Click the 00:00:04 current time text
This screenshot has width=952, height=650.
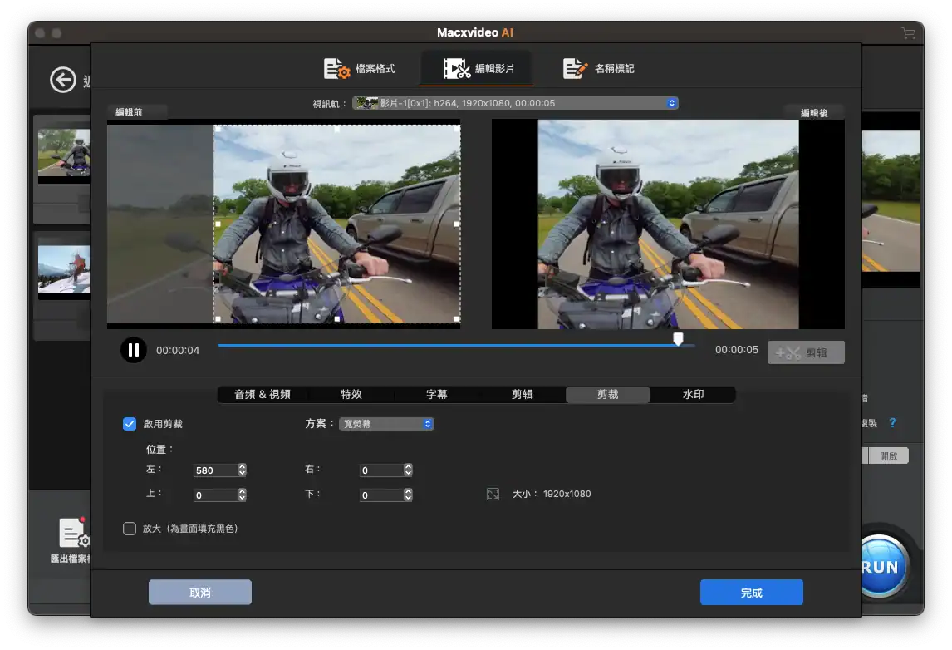(x=178, y=351)
